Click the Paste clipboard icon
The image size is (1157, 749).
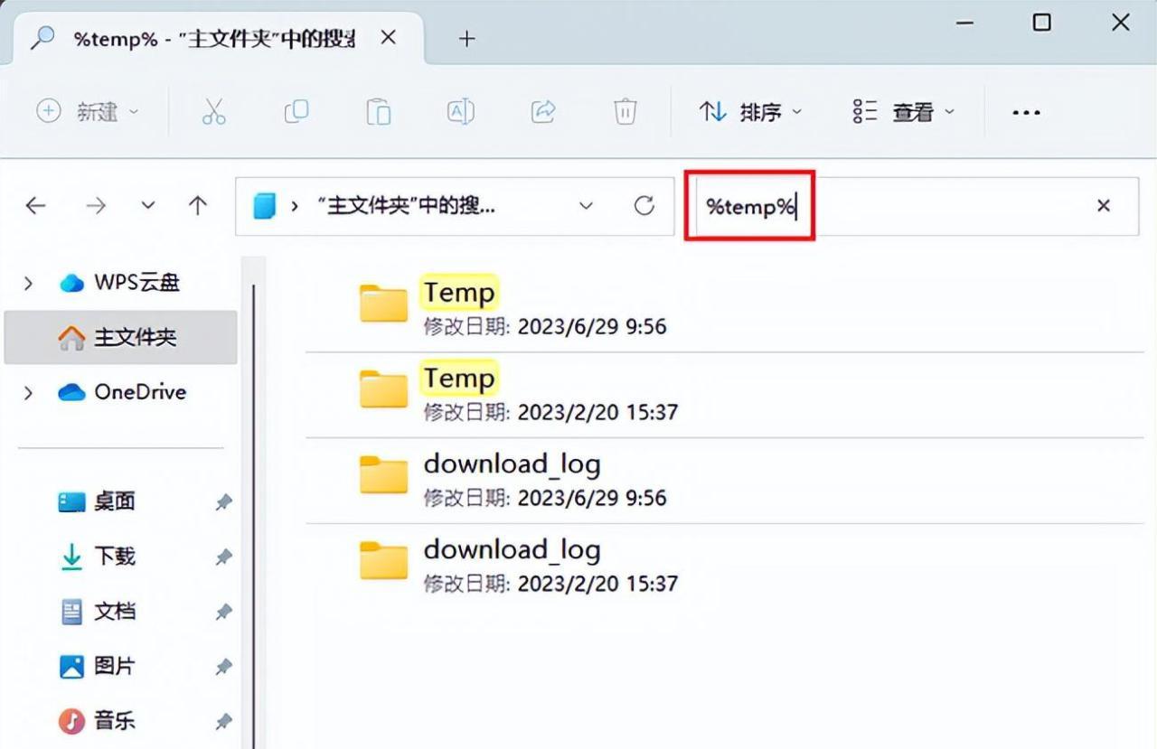(378, 112)
